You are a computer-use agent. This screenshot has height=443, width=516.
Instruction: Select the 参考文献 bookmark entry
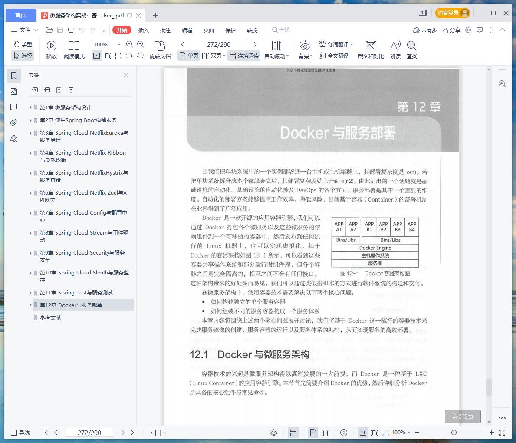(x=50, y=317)
